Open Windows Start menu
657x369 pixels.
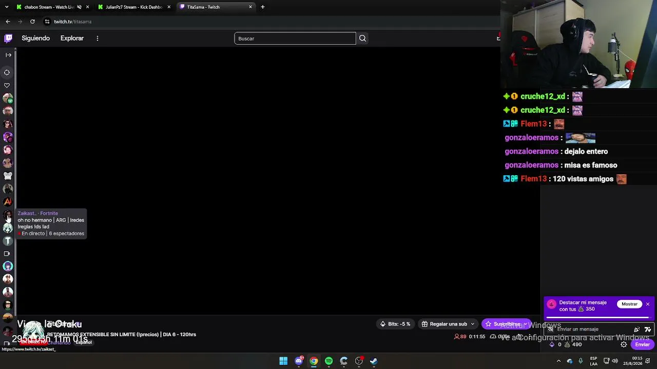pyautogui.click(x=283, y=361)
